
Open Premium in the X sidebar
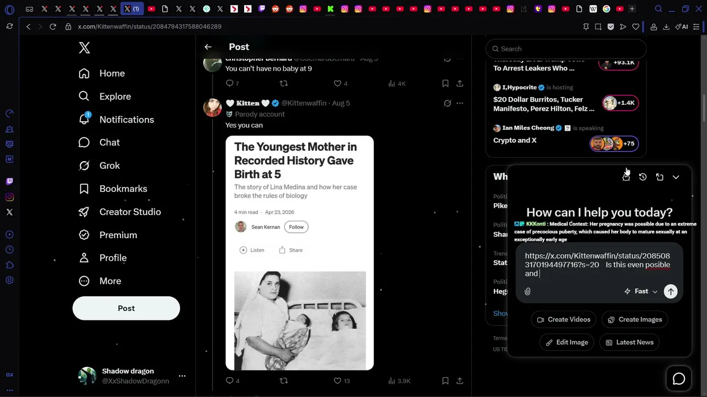108,235
